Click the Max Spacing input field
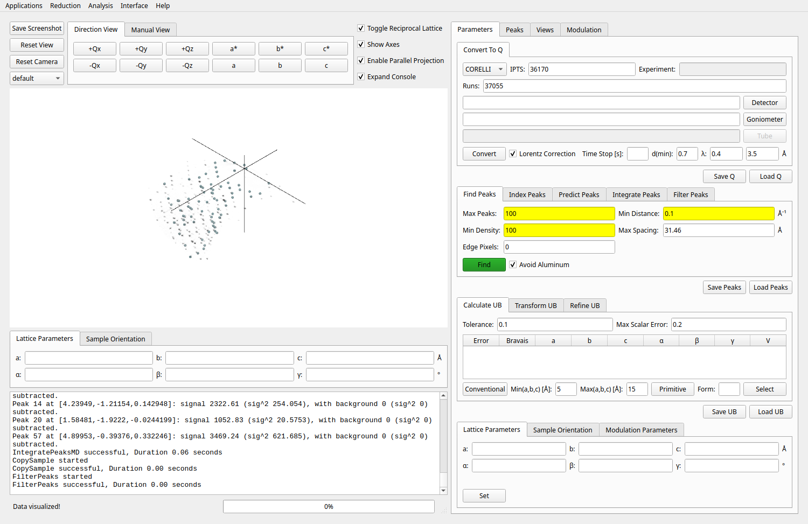The width and height of the screenshot is (808, 524). pos(719,230)
